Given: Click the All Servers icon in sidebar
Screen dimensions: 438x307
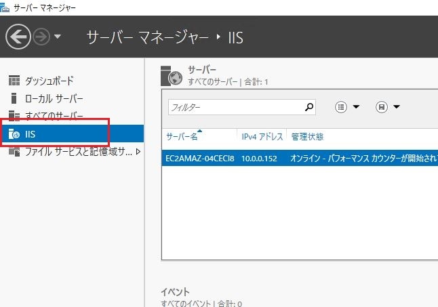Looking at the screenshot, I should (x=14, y=115).
